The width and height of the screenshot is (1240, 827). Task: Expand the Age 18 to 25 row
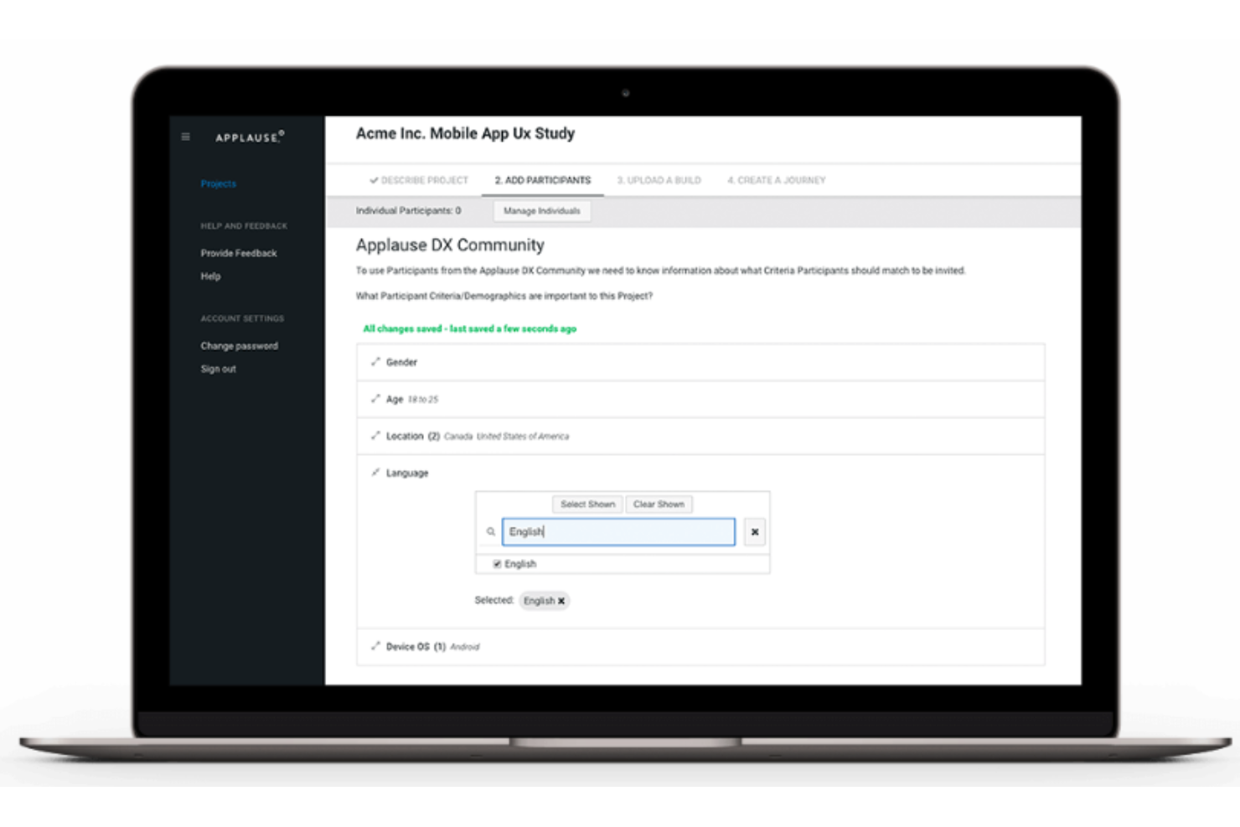[700, 399]
